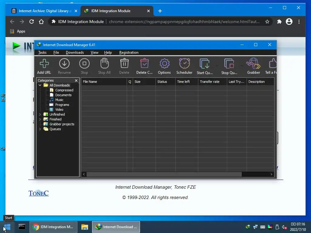Screen dimensions: 311x233
Task: Open the Scheduler clock icon
Action: (x=184, y=66)
